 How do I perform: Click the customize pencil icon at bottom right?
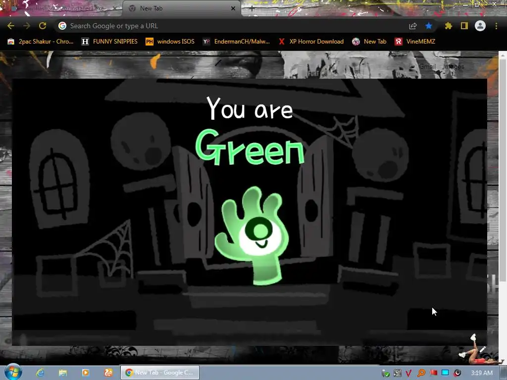[482, 349]
